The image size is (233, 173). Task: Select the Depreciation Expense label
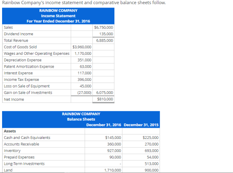click(22, 60)
